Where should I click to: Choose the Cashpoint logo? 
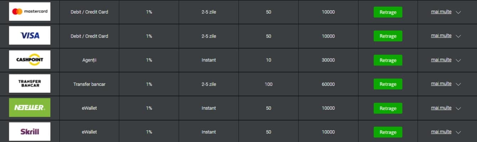point(30,60)
